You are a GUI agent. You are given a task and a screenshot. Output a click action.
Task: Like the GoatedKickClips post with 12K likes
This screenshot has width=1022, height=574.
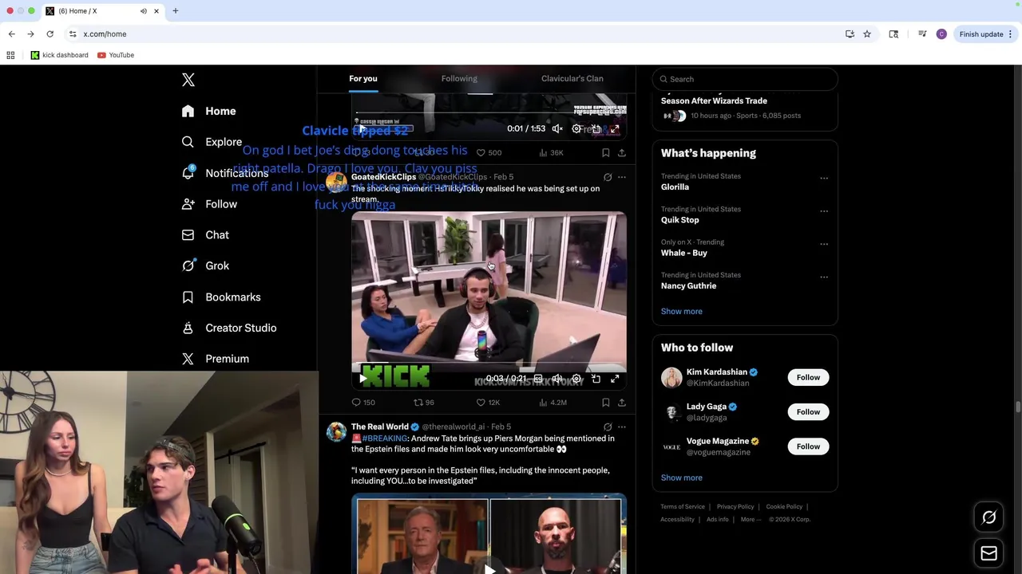point(487,403)
